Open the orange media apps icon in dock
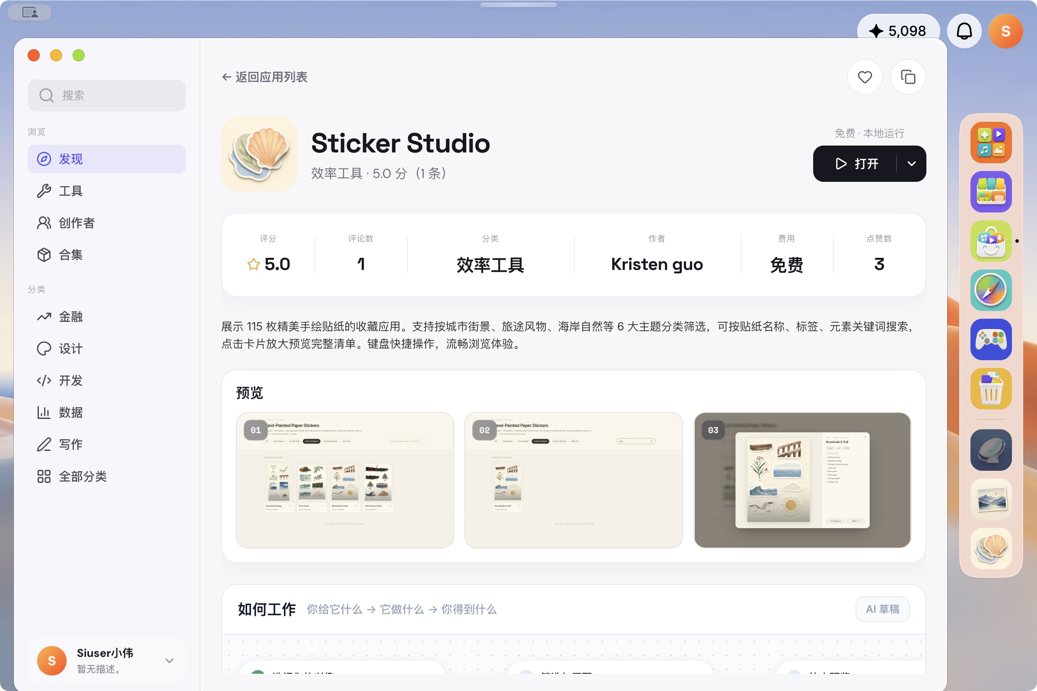Screen dimensions: 1037x691 pos(991,143)
